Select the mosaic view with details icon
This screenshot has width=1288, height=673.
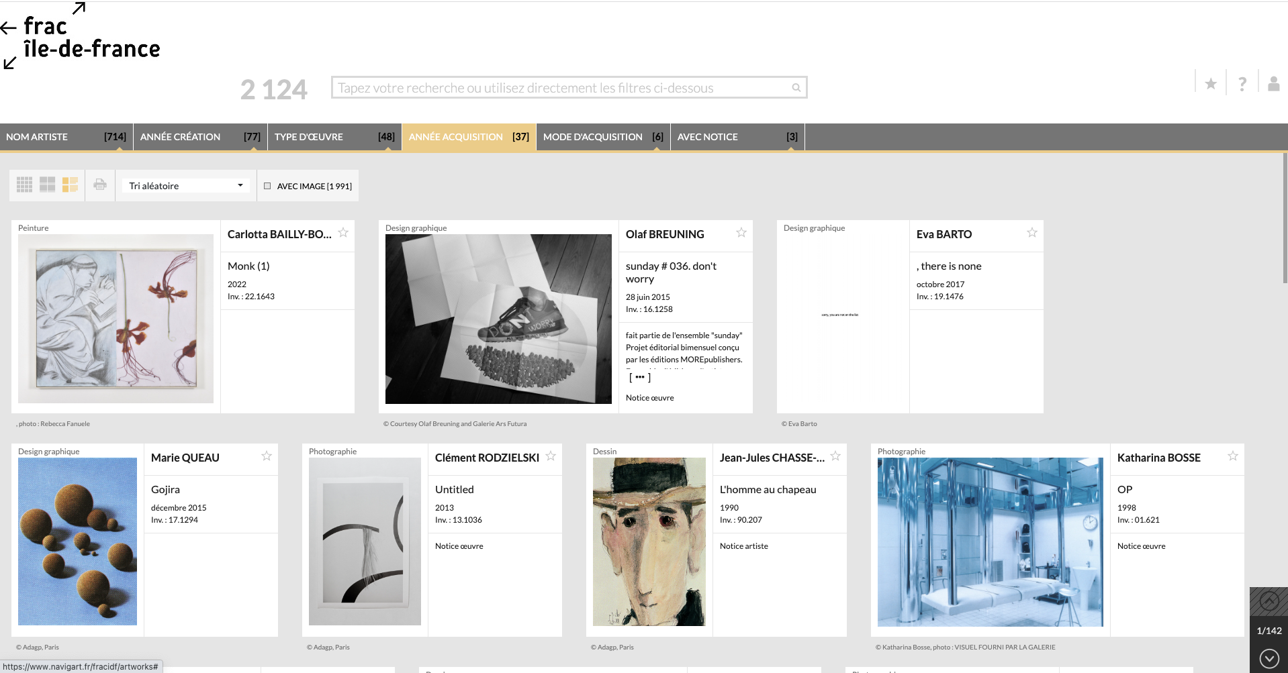click(x=70, y=185)
